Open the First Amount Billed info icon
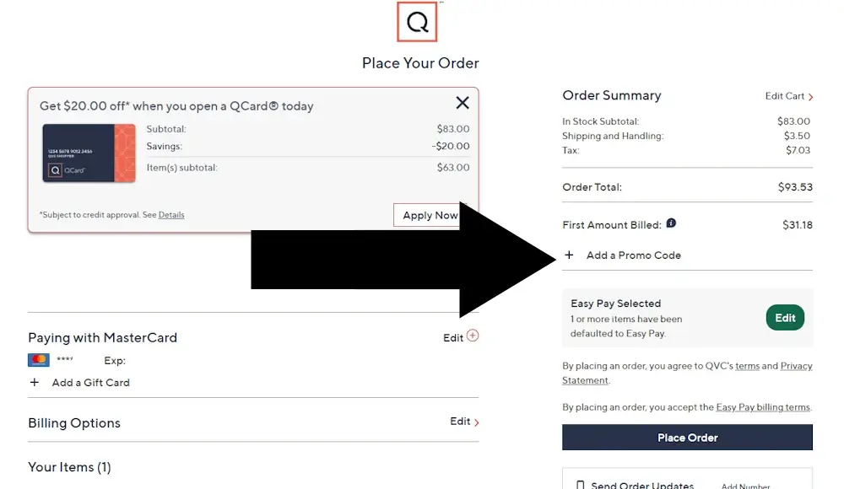Image resolution: width=844 pixels, height=489 pixels. pyautogui.click(x=671, y=223)
